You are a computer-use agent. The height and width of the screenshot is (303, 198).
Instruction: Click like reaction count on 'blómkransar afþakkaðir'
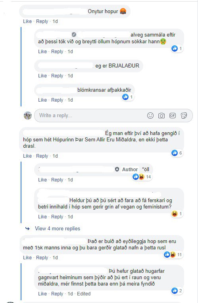(128, 97)
